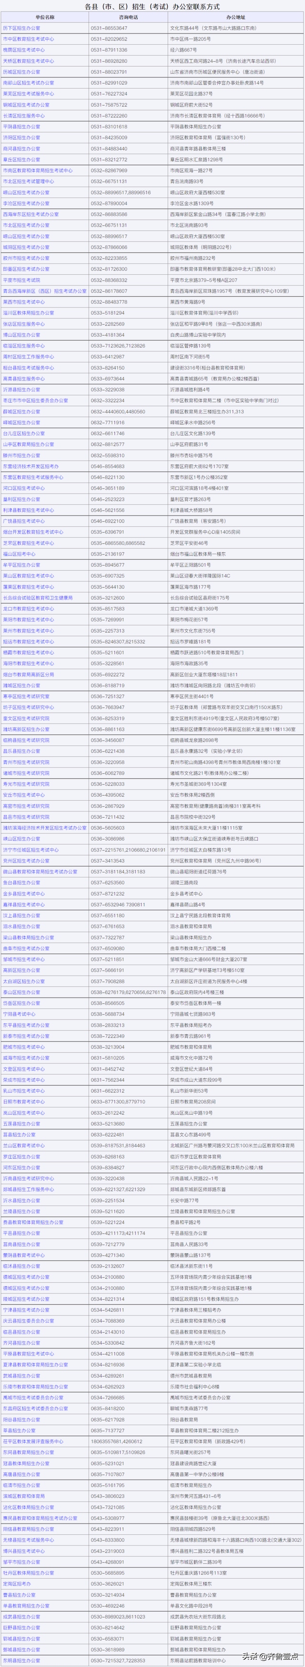Click the address 莒县文心东路499号
This screenshot has height=1667, width=305.
(x=191, y=1134)
